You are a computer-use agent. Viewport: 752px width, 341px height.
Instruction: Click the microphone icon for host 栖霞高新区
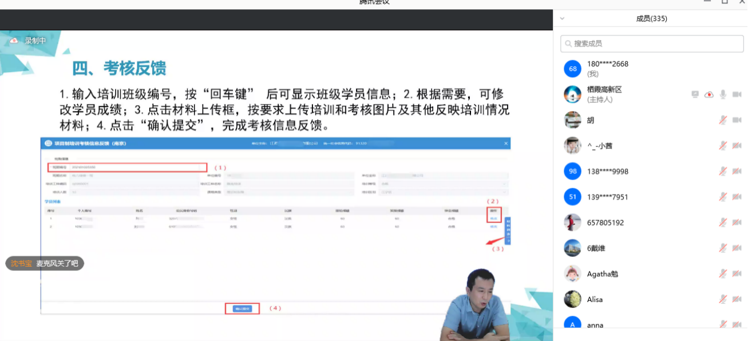pyautogui.click(x=723, y=94)
